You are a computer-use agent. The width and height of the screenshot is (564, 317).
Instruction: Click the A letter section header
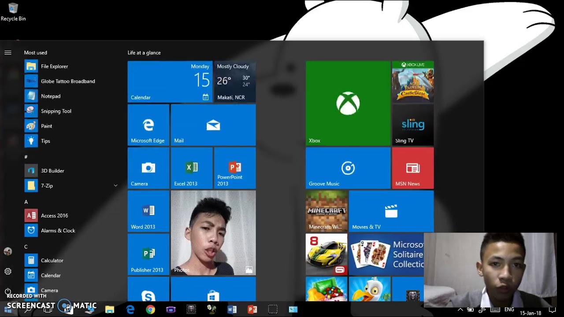tap(26, 202)
